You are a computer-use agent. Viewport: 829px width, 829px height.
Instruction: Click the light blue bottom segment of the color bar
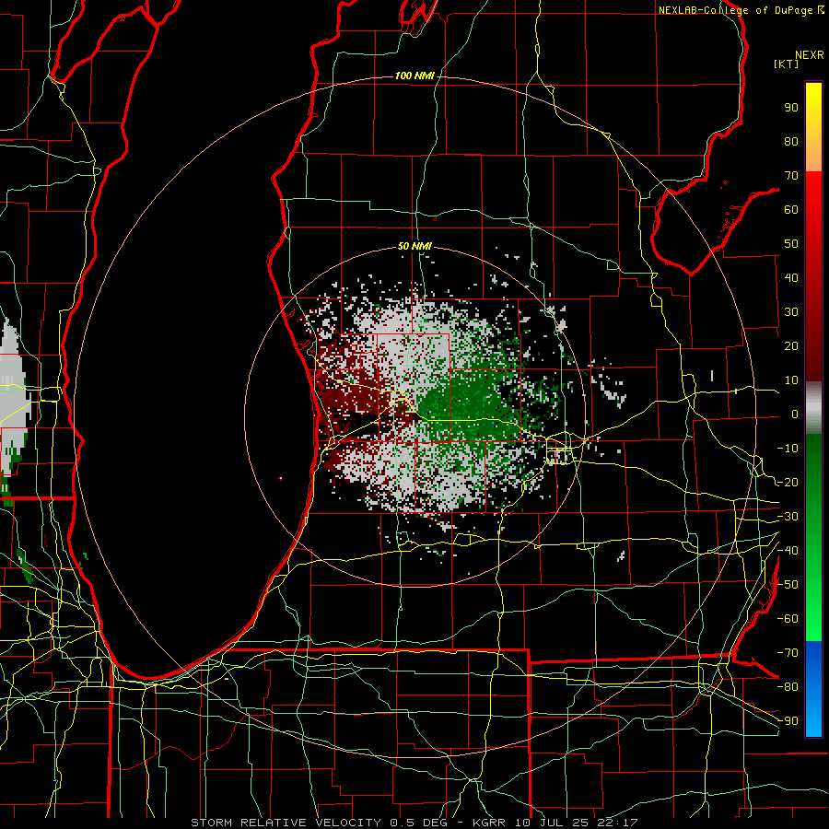(x=813, y=719)
